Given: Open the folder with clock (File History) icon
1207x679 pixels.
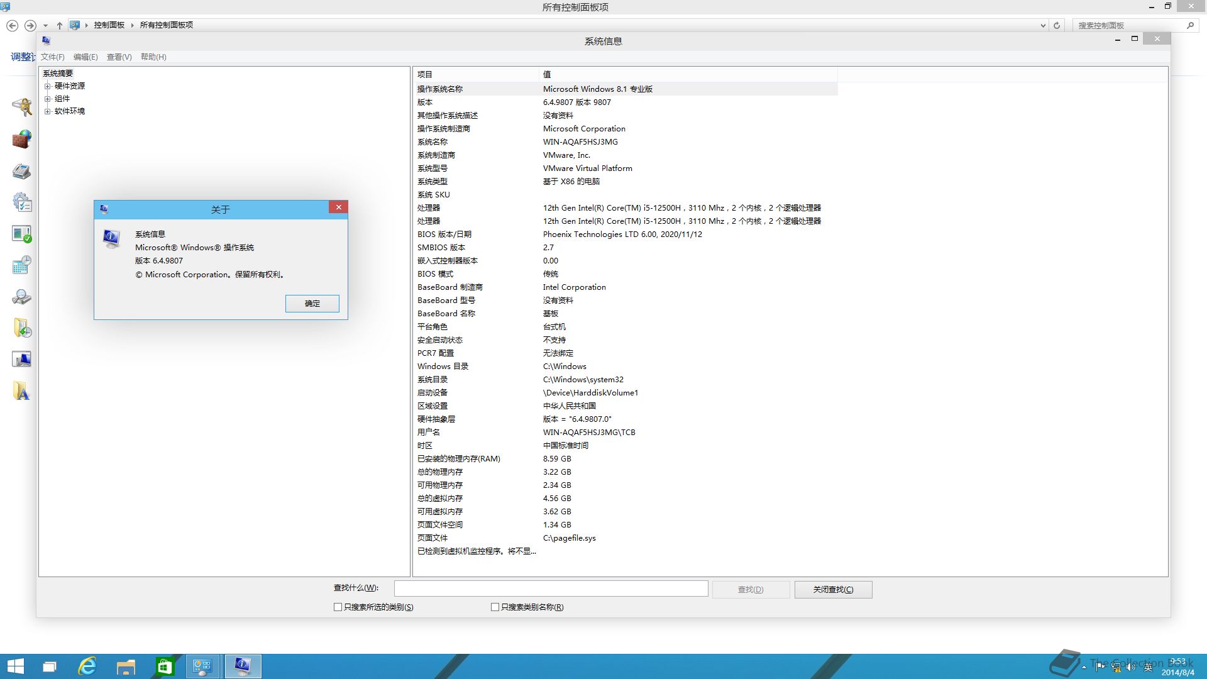Looking at the screenshot, I should click(x=22, y=328).
